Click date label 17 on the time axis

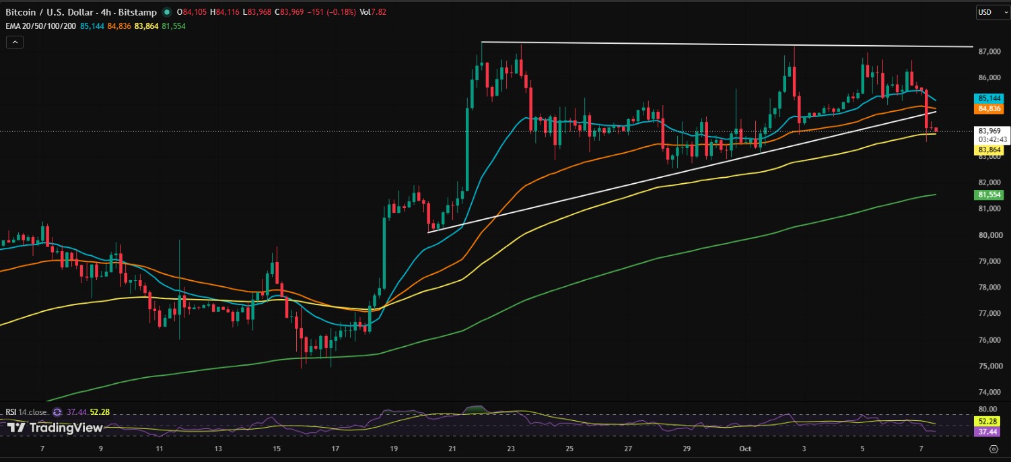(335, 448)
